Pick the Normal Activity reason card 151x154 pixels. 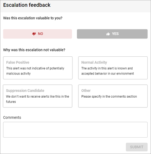[113, 68]
